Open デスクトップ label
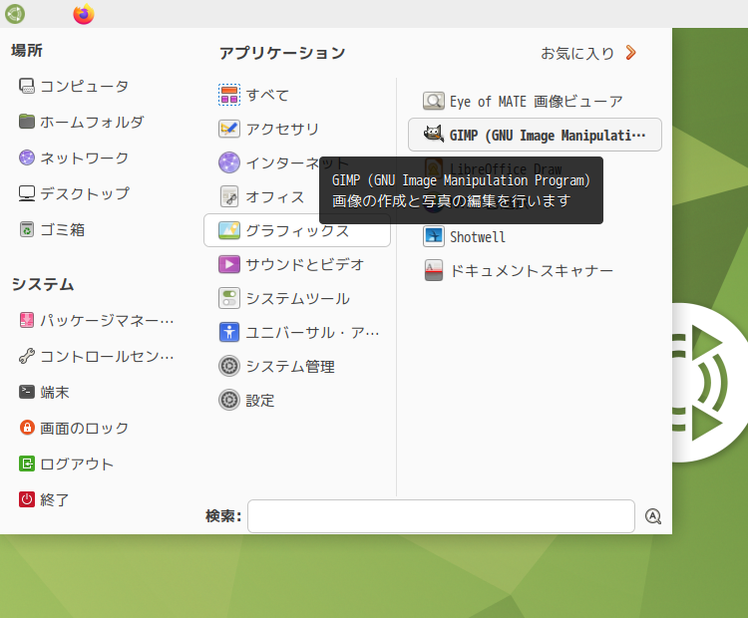The width and height of the screenshot is (748, 618). (85, 193)
